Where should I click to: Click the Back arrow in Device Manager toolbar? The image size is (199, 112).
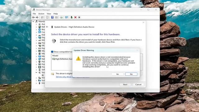[33, 17]
